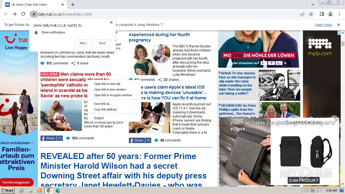Click the 1 share icon link

point(80,63)
